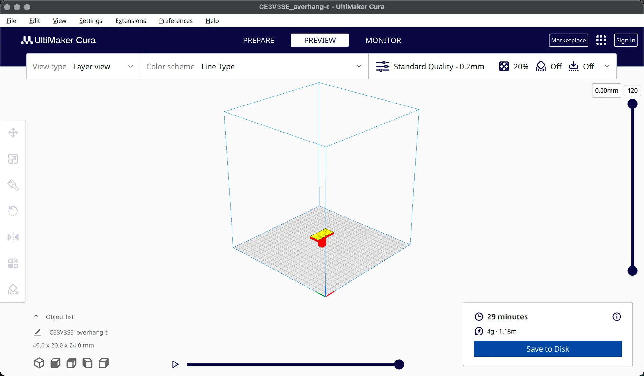Select the Scale tool
This screenshot has height=376, width=644.
pyautogui.click(x=13, y=159)
